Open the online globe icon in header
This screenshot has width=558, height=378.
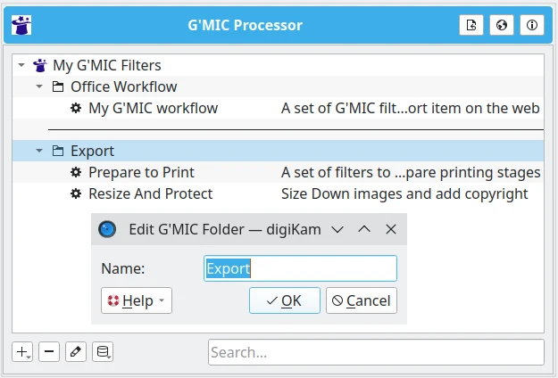coord(502,26)
